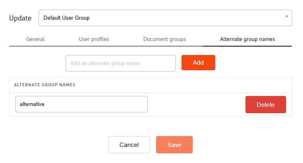Screen dimensions: 303x163
Task: Open the User profiles tab
Action: [94, 39]
